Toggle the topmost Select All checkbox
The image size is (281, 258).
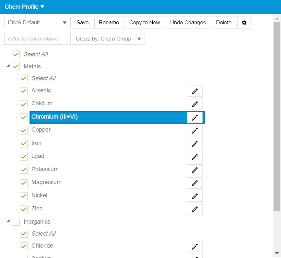[x=16, y=54]
